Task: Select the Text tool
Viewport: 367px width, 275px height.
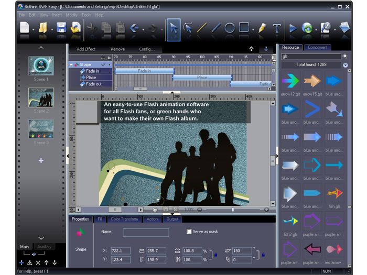Action: coord(277,28)
